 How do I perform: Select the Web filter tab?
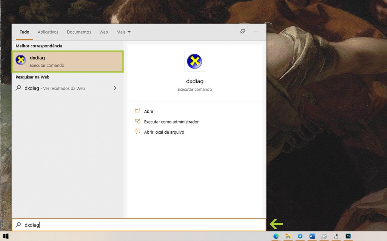pyautogui.click(x=103, y=32)
